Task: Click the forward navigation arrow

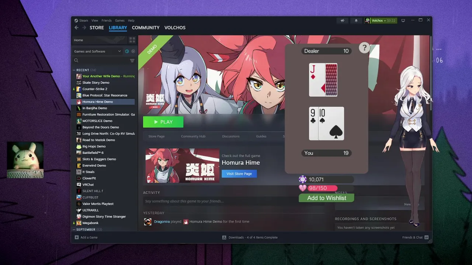Action: tap(84, 28)
